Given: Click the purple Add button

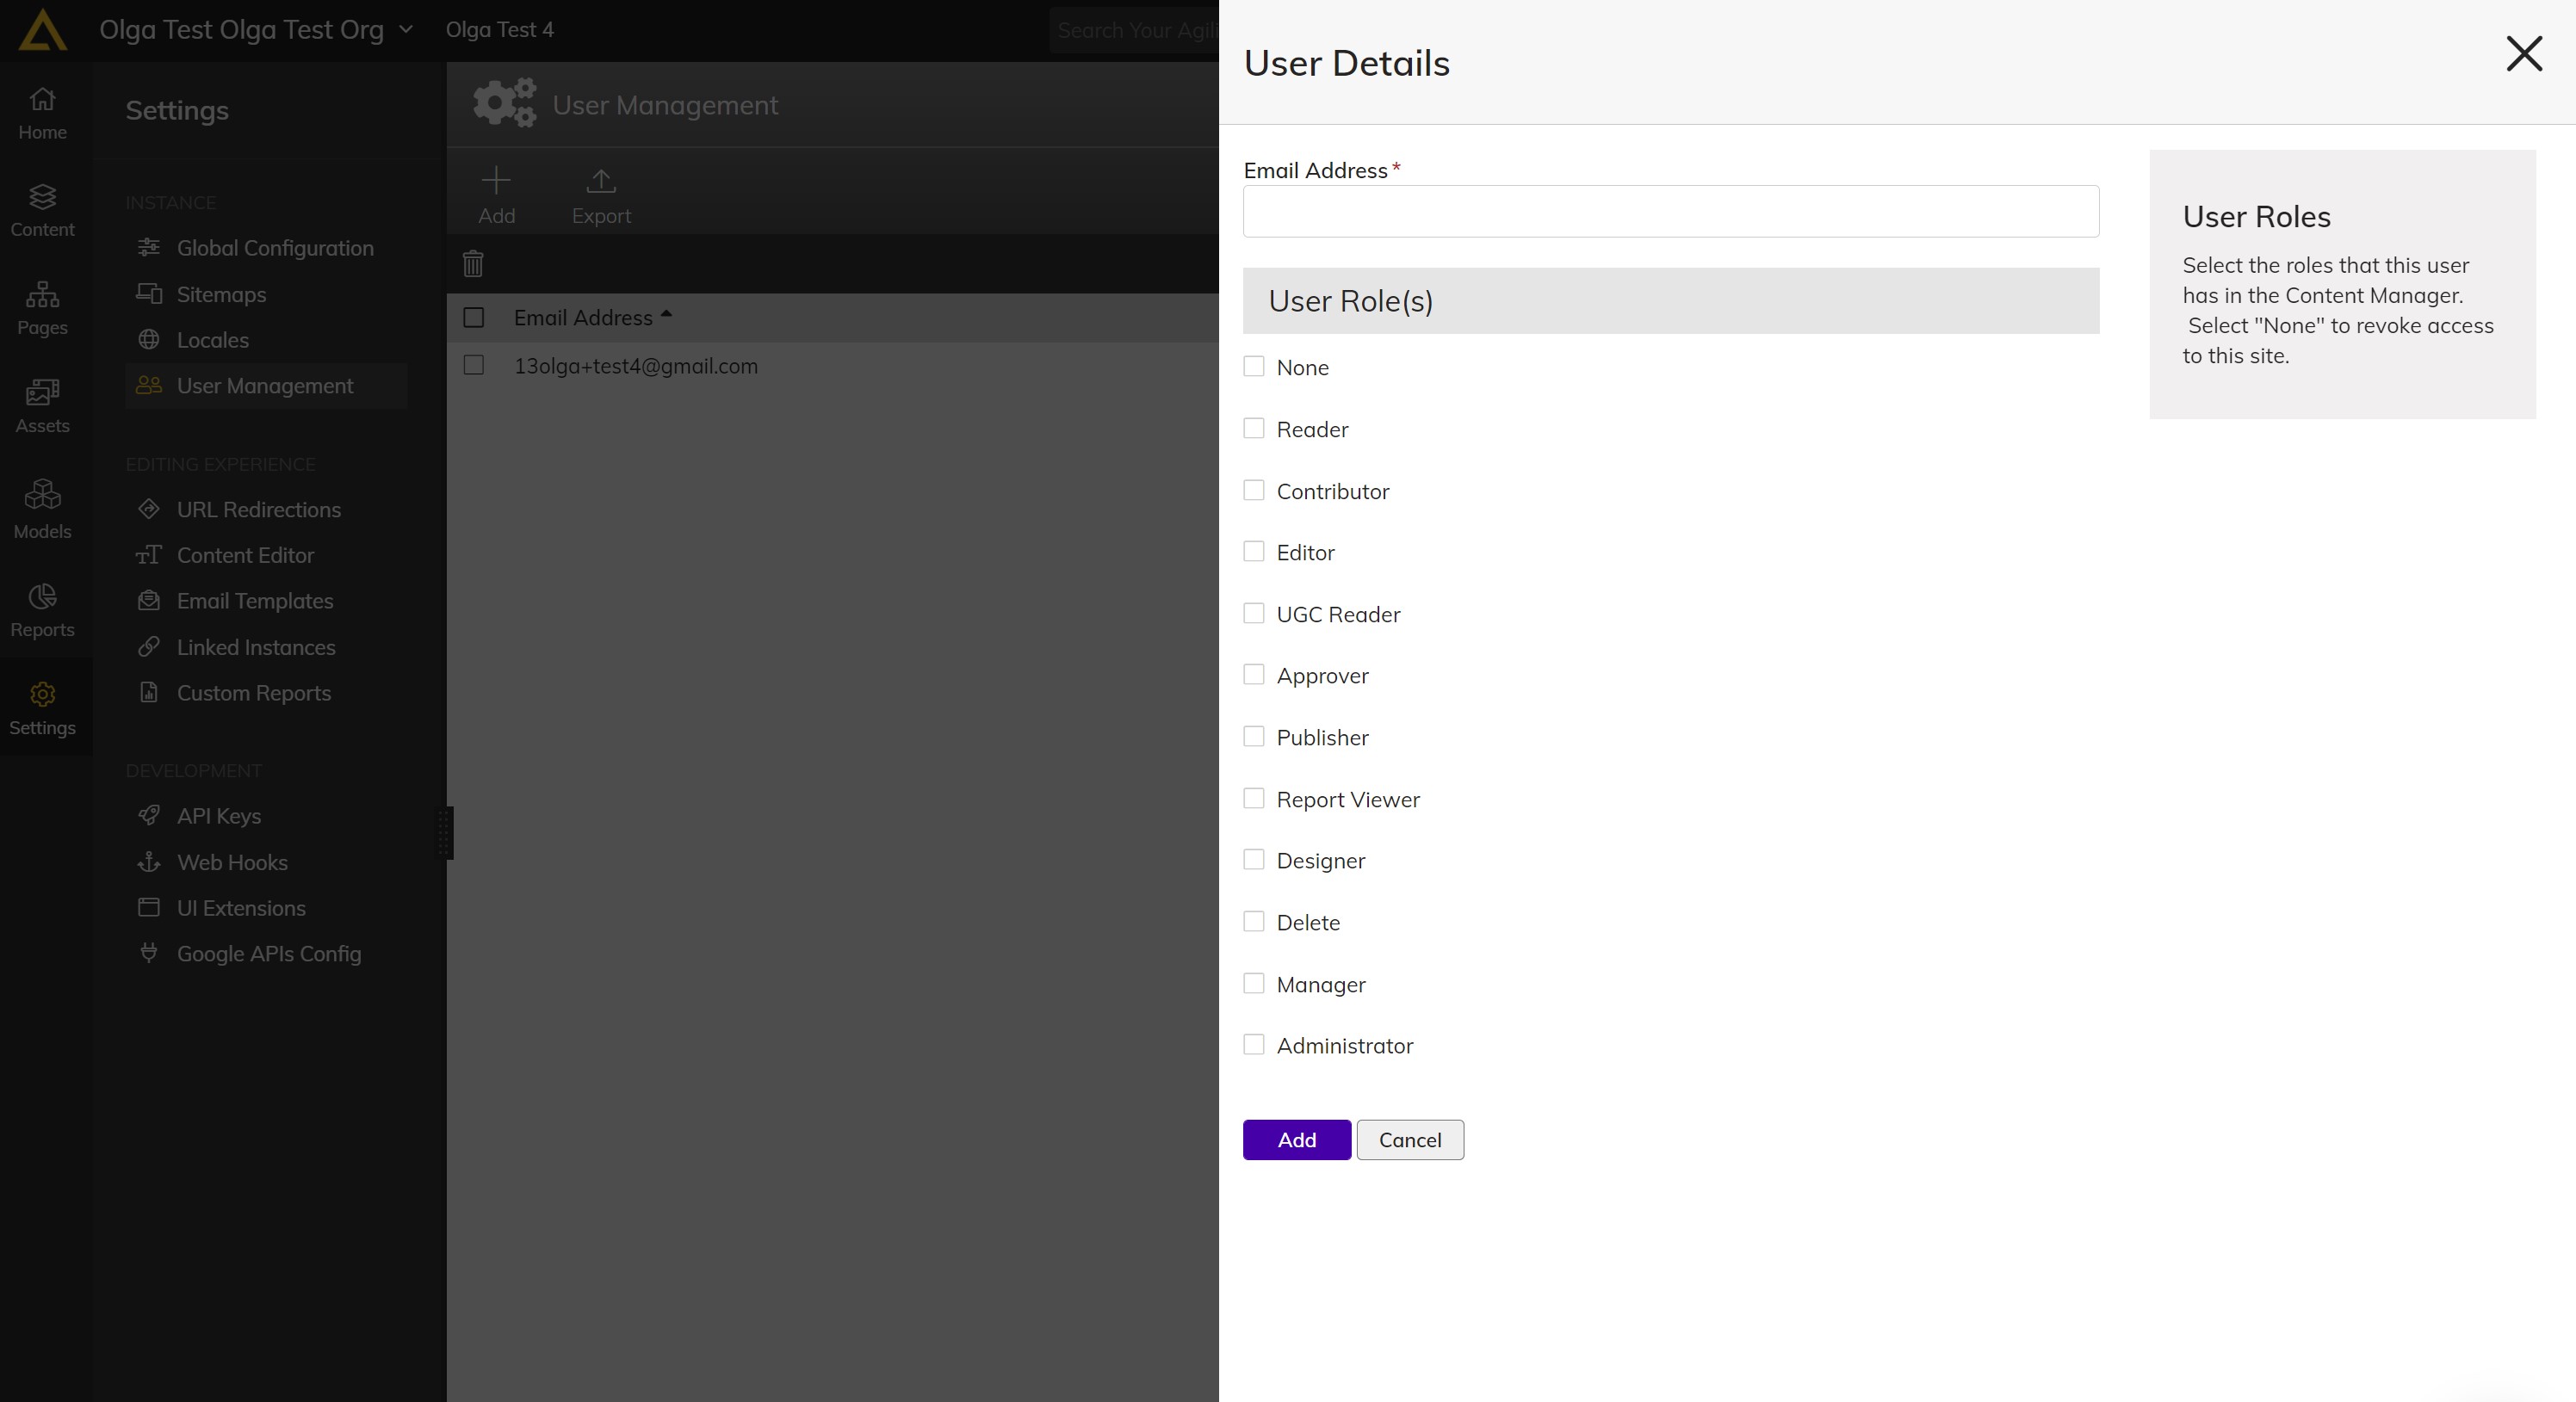Looking at the screenshot, I should 1296,1140.
